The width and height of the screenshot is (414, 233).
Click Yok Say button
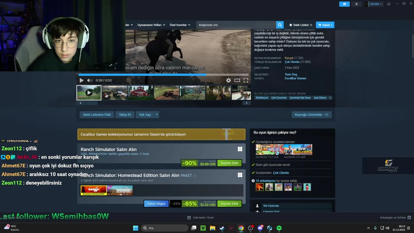click(x=145, y=115)
